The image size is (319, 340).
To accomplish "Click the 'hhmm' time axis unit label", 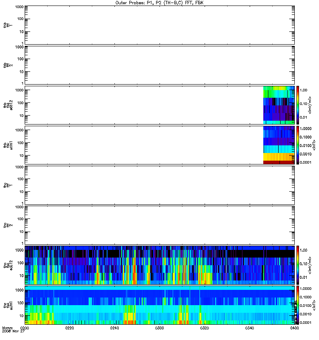I will (7, 328).
